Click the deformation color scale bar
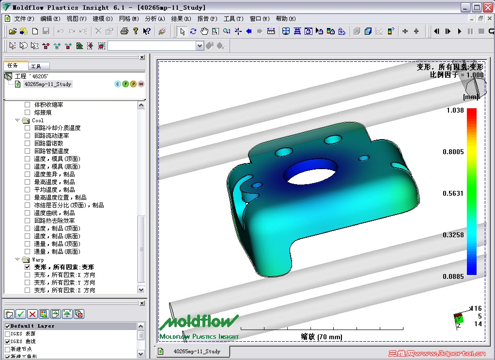 472,191
